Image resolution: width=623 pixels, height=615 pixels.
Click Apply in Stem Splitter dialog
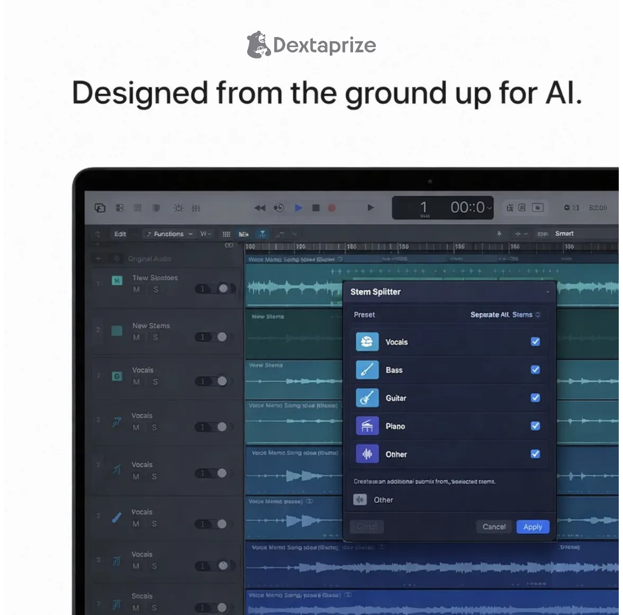click(532, 527)
